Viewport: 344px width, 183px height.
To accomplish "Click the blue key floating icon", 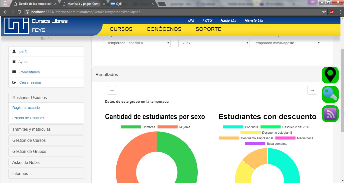I will [x=330, y=94].
